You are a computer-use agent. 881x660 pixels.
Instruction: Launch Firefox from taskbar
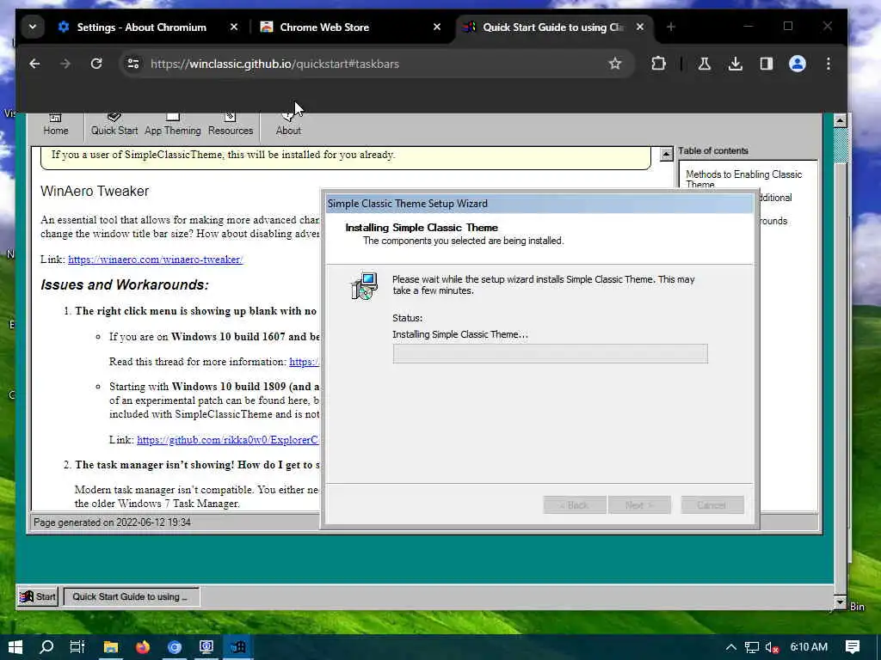pyautogui.click(x=143, y=647)
